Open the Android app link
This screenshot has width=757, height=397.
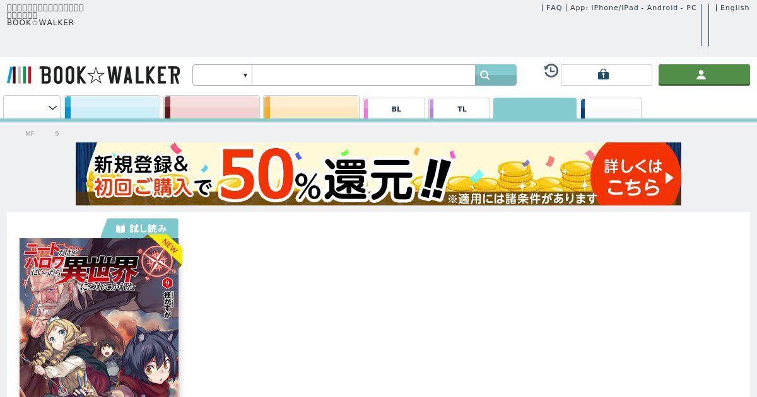click(x=663, y=8)
